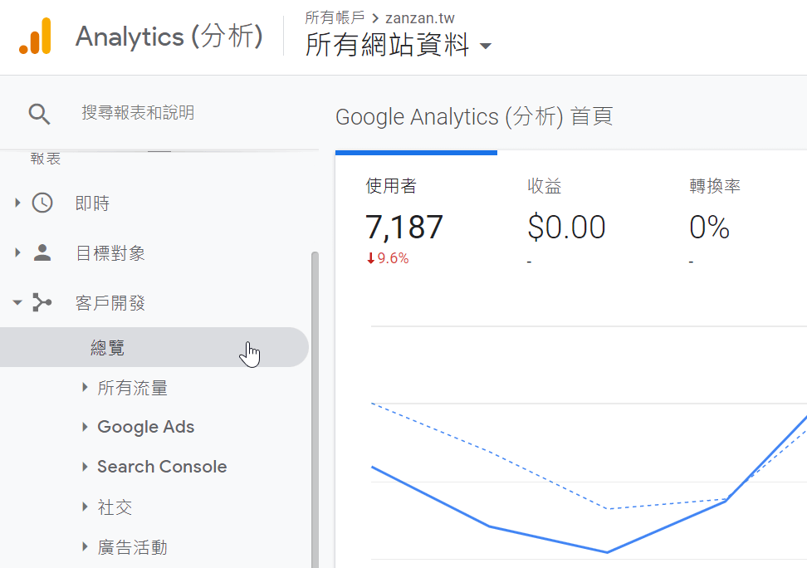Image resolution: width=807 pixels, height=568 pixels.
Task: Click the search magnifier icon
Action: click(39, 114)
